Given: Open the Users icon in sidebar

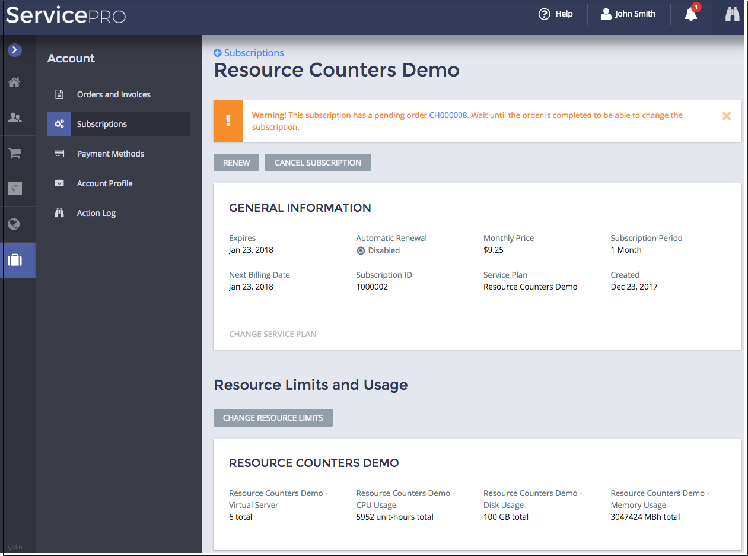Looking at the screenshot, I should pos(15,118).
